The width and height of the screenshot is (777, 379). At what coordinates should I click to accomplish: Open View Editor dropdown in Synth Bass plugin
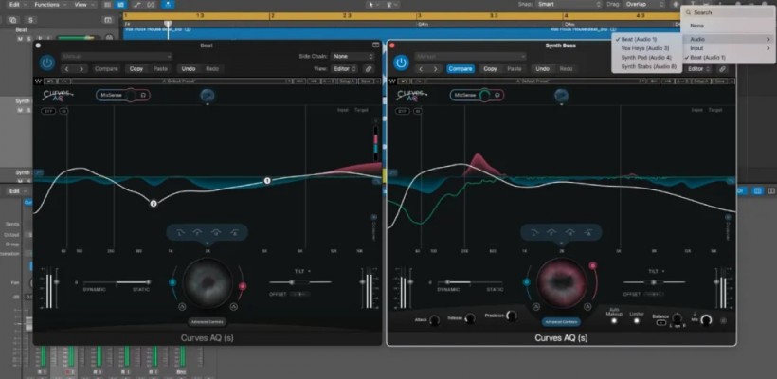[x=698, y=69]
